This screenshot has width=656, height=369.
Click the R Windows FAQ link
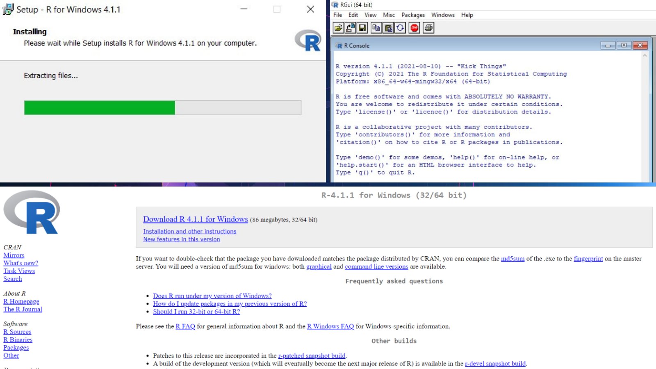click(x=330, y=326)
